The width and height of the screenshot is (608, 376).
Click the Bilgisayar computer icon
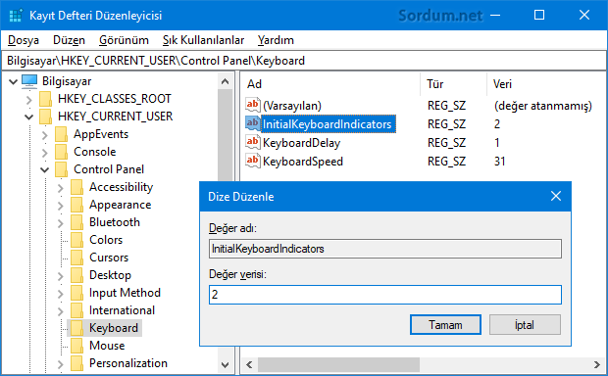click(x=29, y=81)
